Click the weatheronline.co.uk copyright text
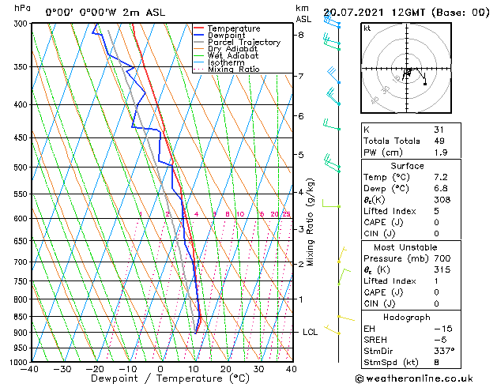 pyautogui.click(x=414, y=378)
